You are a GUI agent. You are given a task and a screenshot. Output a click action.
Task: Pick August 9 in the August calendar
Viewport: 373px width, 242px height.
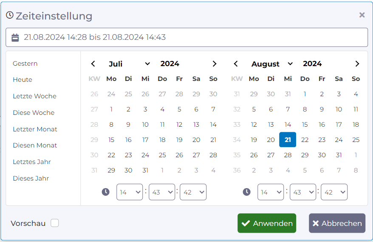[322, 109]
